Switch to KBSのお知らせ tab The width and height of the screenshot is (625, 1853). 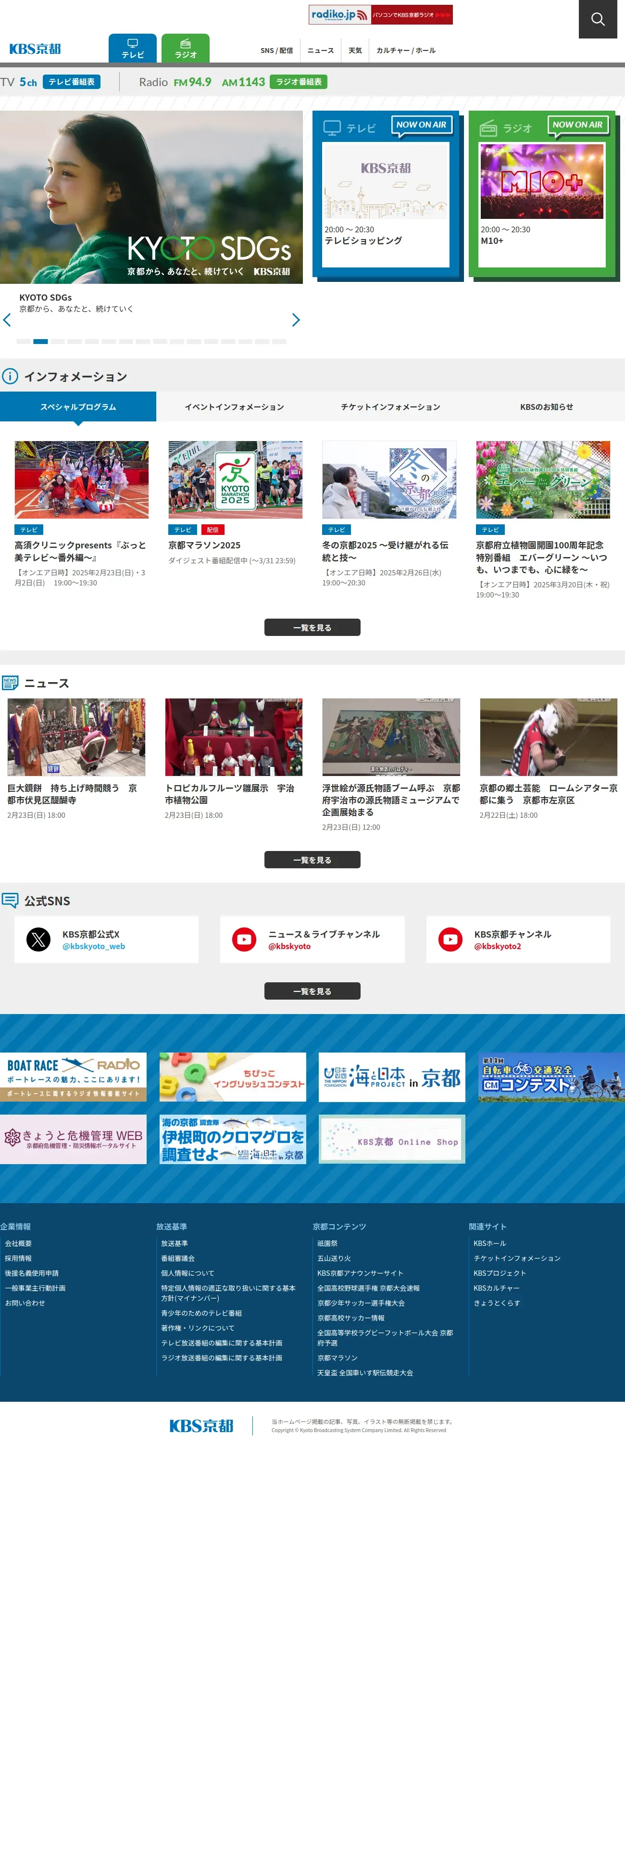tap(547, 406)
